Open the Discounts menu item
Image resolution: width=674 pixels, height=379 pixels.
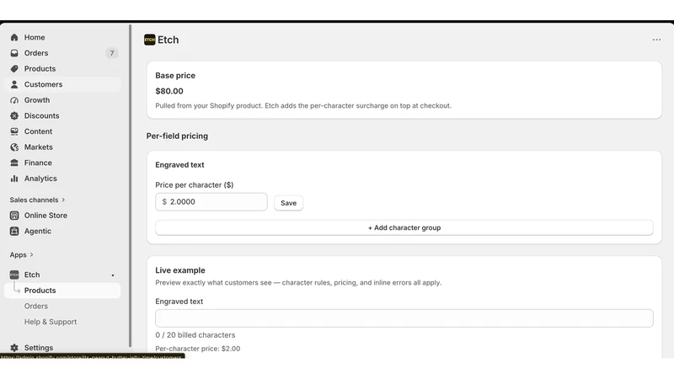click(62, 115)
